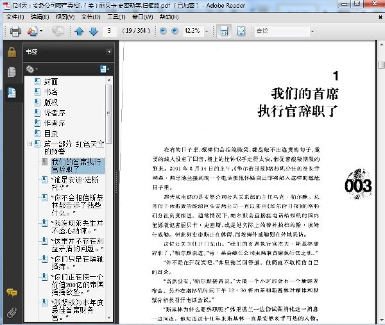Select the 译者序 bookmark
This screenshot has height=325, width=385.
click(x=55, y=113)
